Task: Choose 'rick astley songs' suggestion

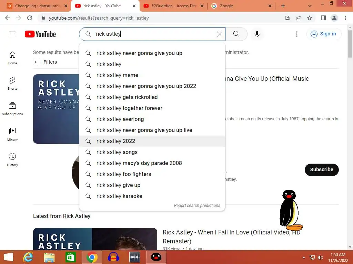Action: [x=152, y=152]
